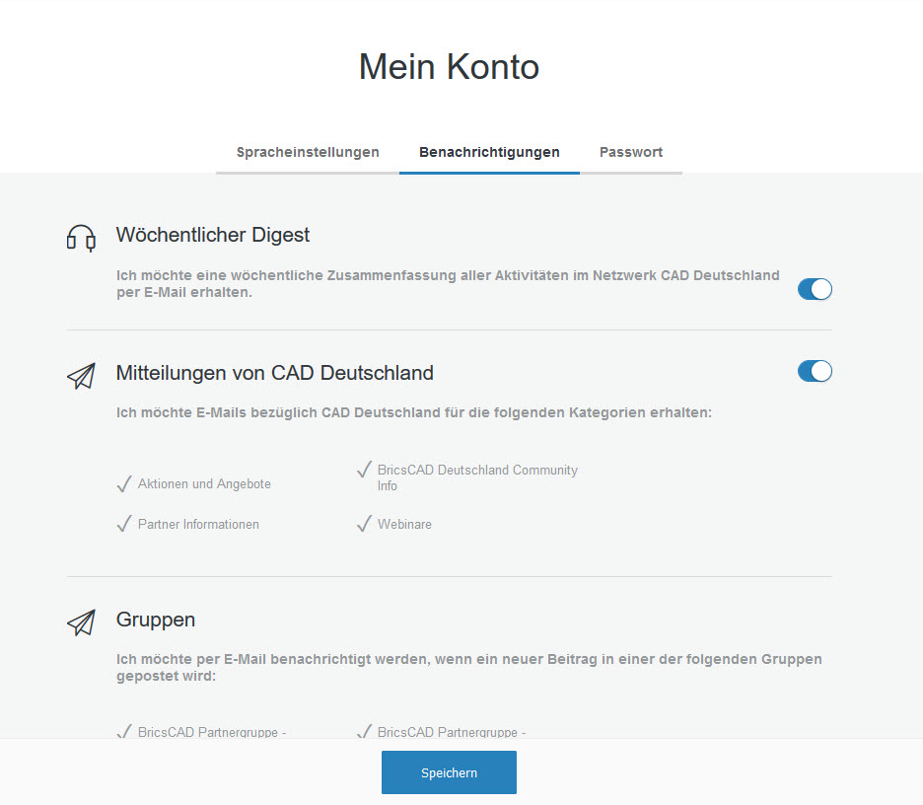Uncheck the second BricsCAD Partnergruppe entry
Image resolution: width=923 pixels, height=805 pixels.
(364, 731)
